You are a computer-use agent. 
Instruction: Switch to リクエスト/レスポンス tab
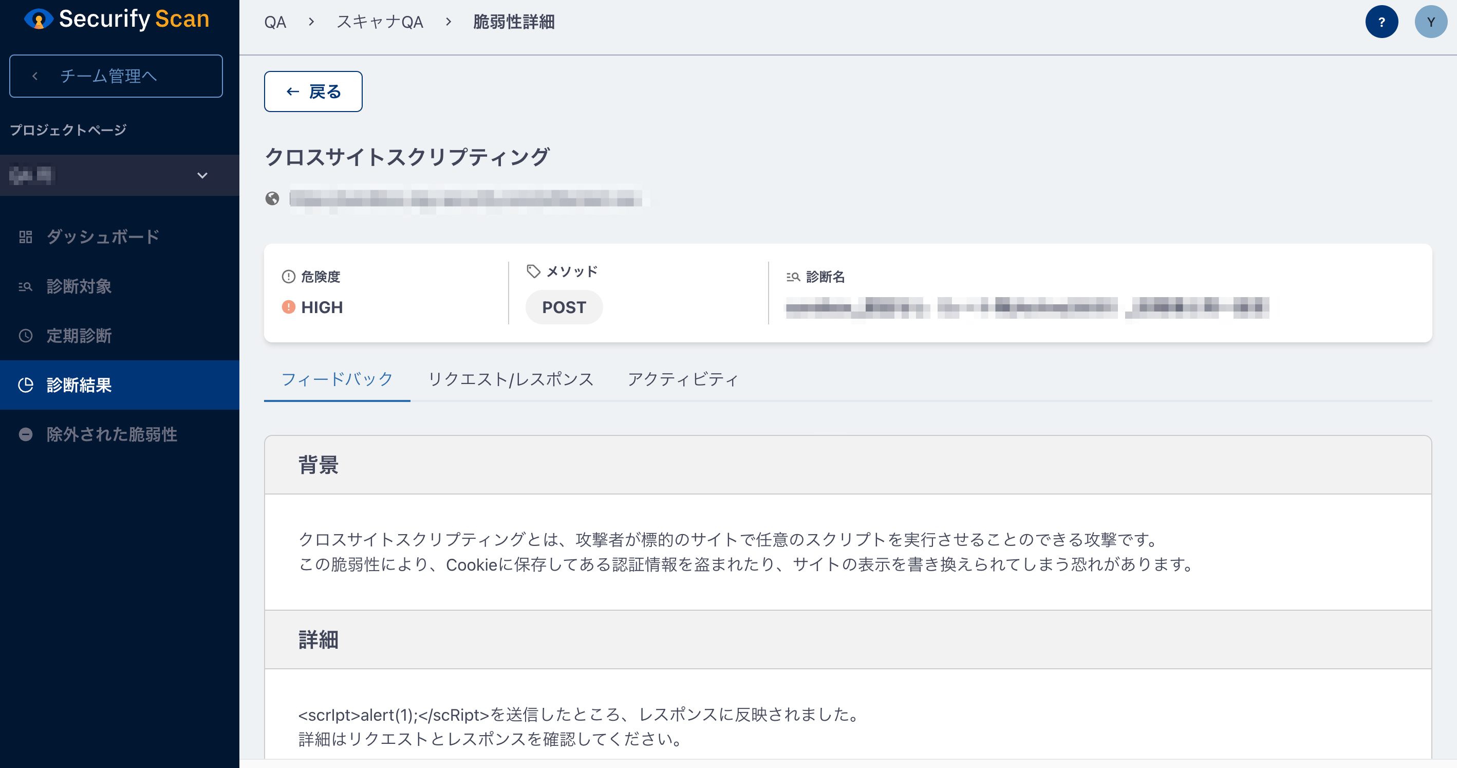pos(511,379)
